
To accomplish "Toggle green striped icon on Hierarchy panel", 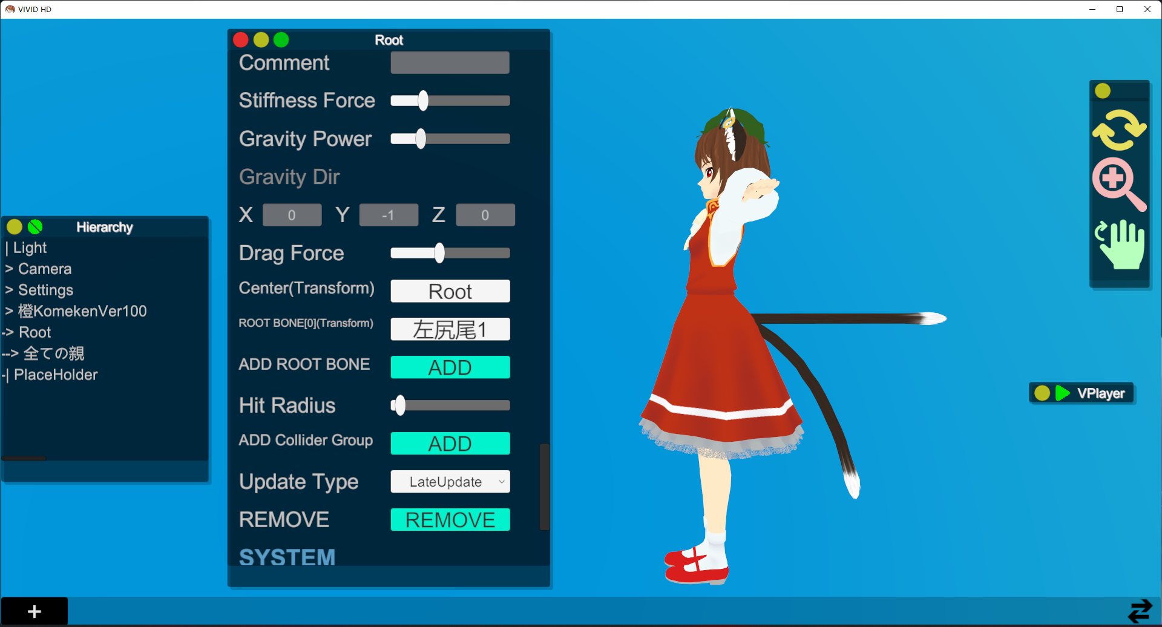I will [35, 227].
